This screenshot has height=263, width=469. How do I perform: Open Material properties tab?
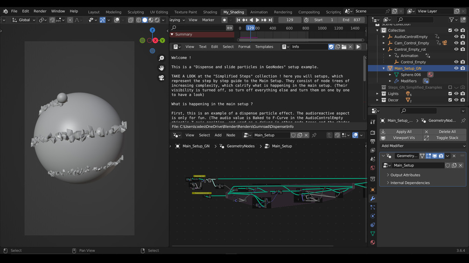coord(373,243)
